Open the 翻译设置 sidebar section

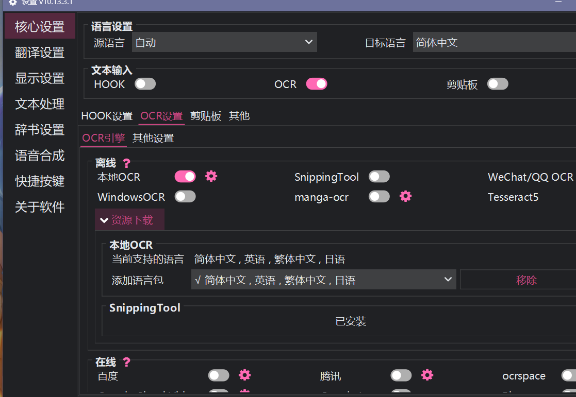point(39,53)
